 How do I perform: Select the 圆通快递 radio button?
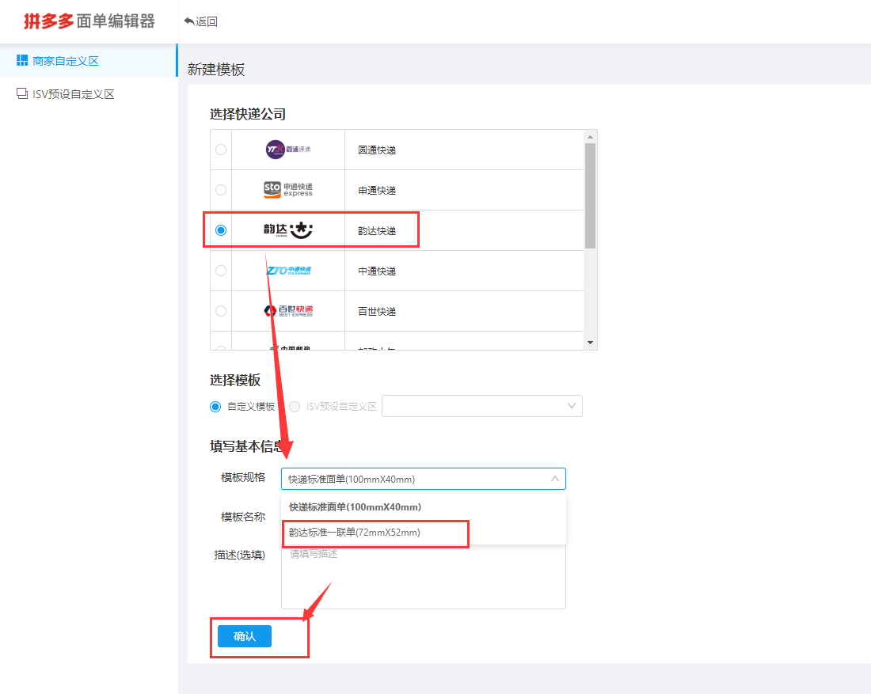point(221,150)
